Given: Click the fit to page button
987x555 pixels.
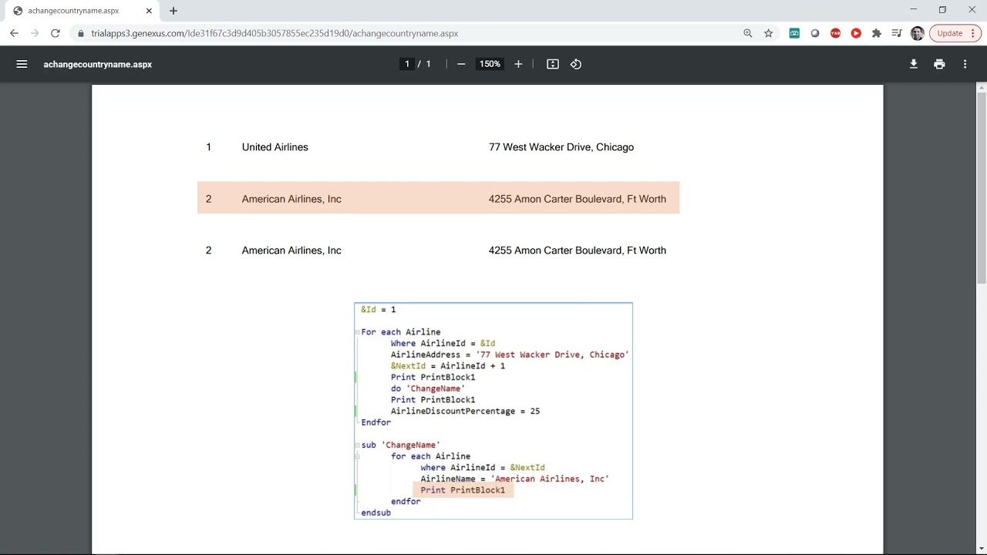Looking at the screenshot, I should [x=553, y=64].
